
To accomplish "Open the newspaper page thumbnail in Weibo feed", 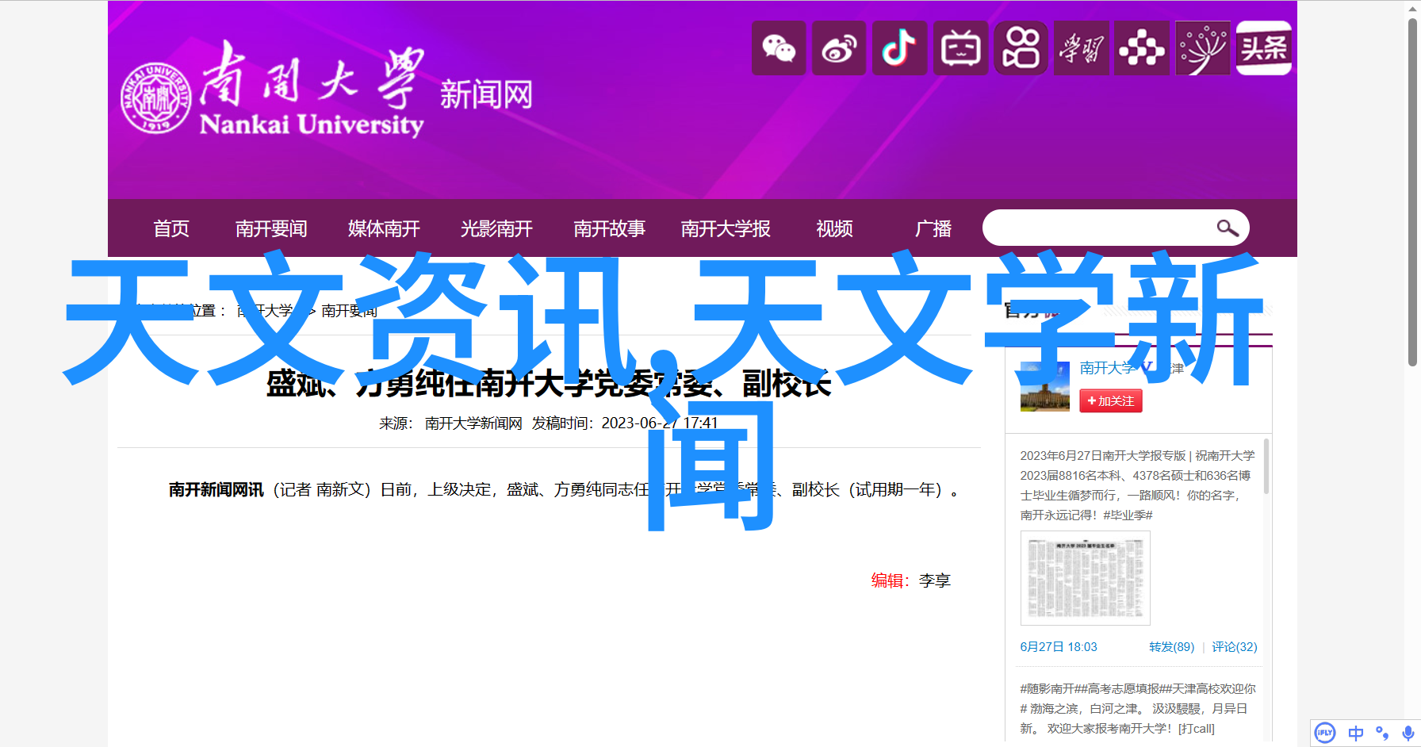I will pyautogui.click(x=1085, y=578).
